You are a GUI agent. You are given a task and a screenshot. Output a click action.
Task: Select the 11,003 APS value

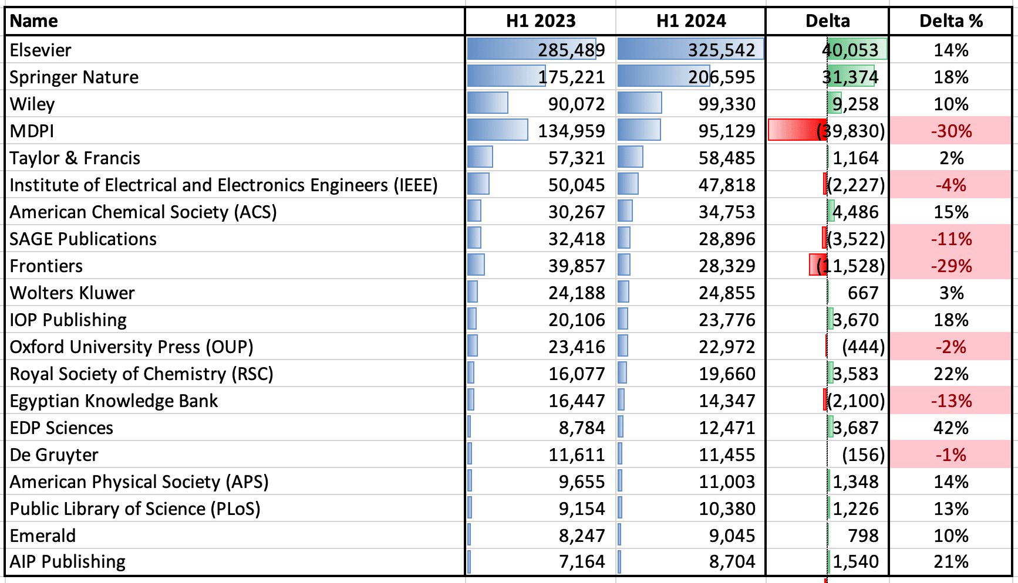[x=691, y=482]
